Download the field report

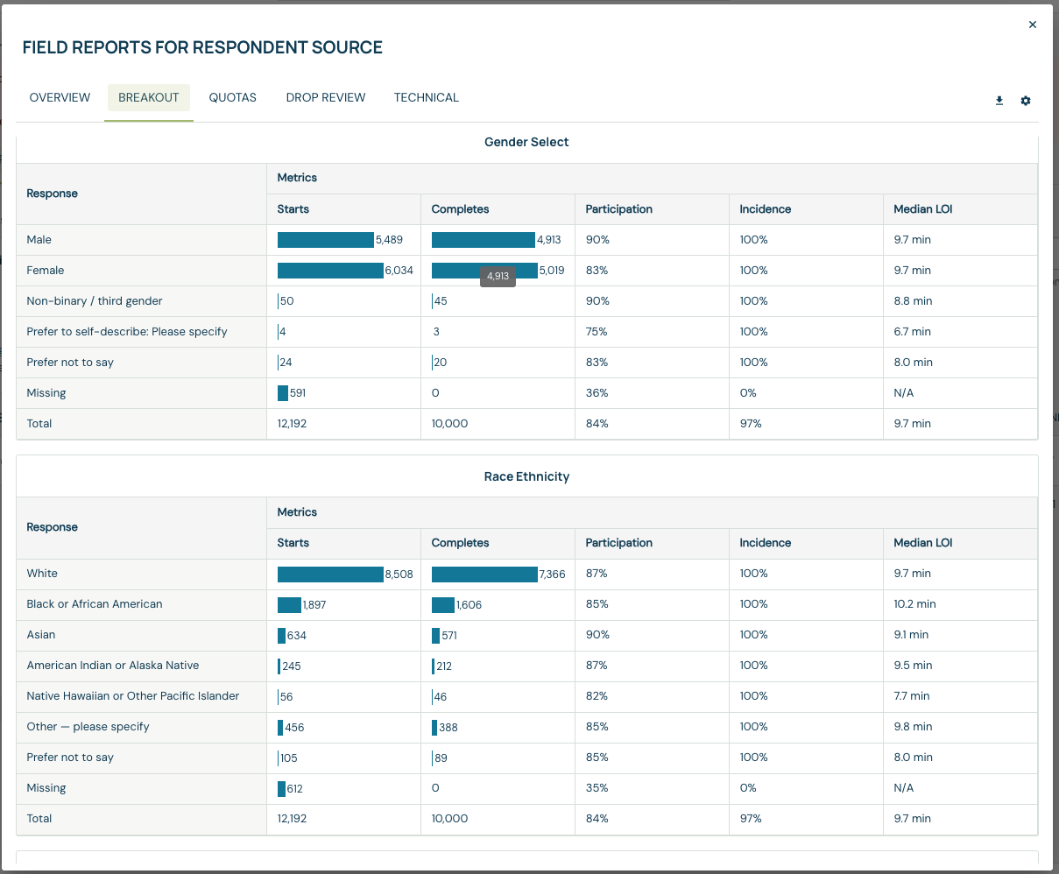click(x=999, y=101)
